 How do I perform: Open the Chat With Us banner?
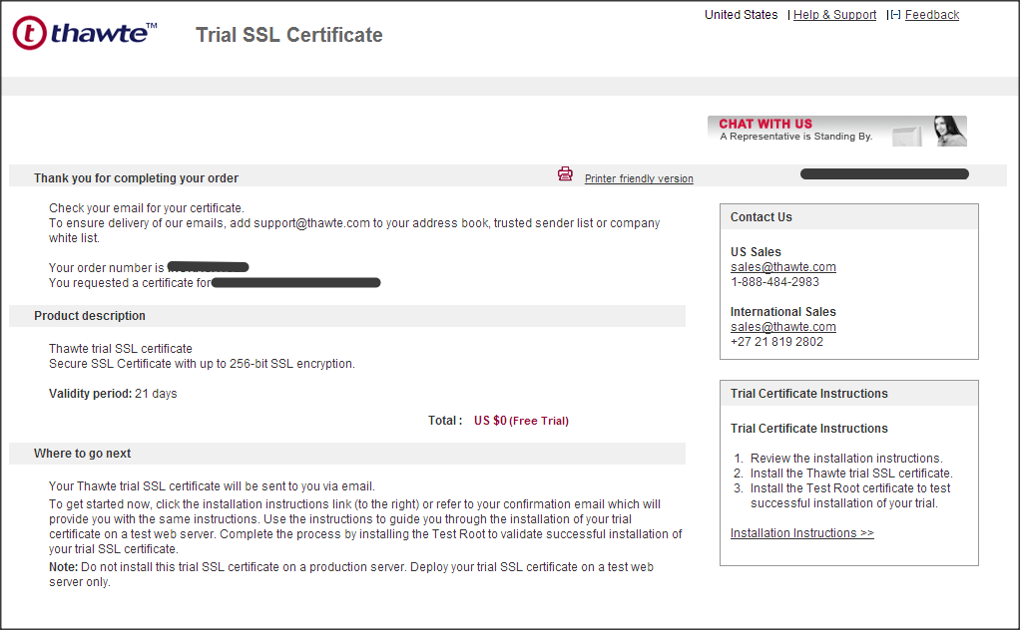point(836,131)
